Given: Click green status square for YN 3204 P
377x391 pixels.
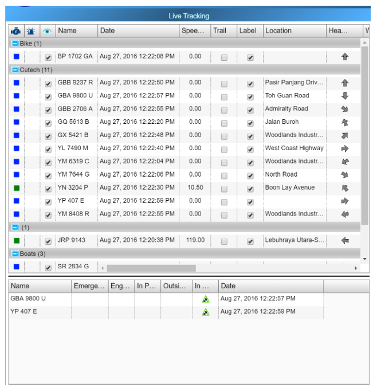Looking at the screenshot, I should (17, 188).
